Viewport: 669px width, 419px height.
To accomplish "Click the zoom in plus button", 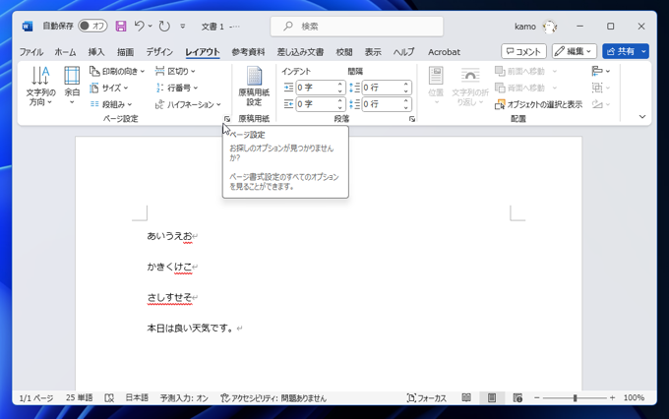I will point(613,397).
